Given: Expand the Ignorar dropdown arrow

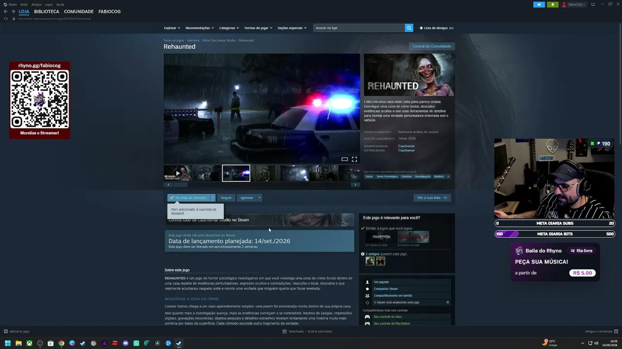Looking at the screenshot, I should pyautogui.click(x=259, y=198).
